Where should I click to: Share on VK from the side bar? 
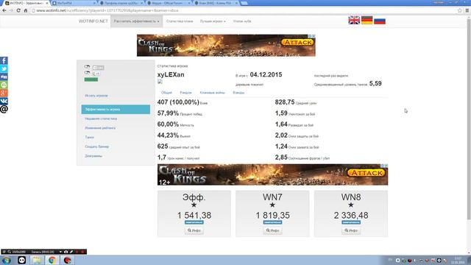point(4,101)
